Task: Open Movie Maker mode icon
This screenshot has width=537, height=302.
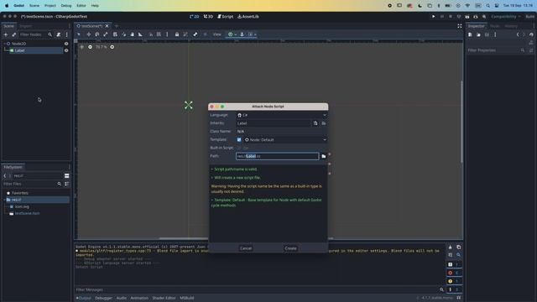Action: click(484, 17)
